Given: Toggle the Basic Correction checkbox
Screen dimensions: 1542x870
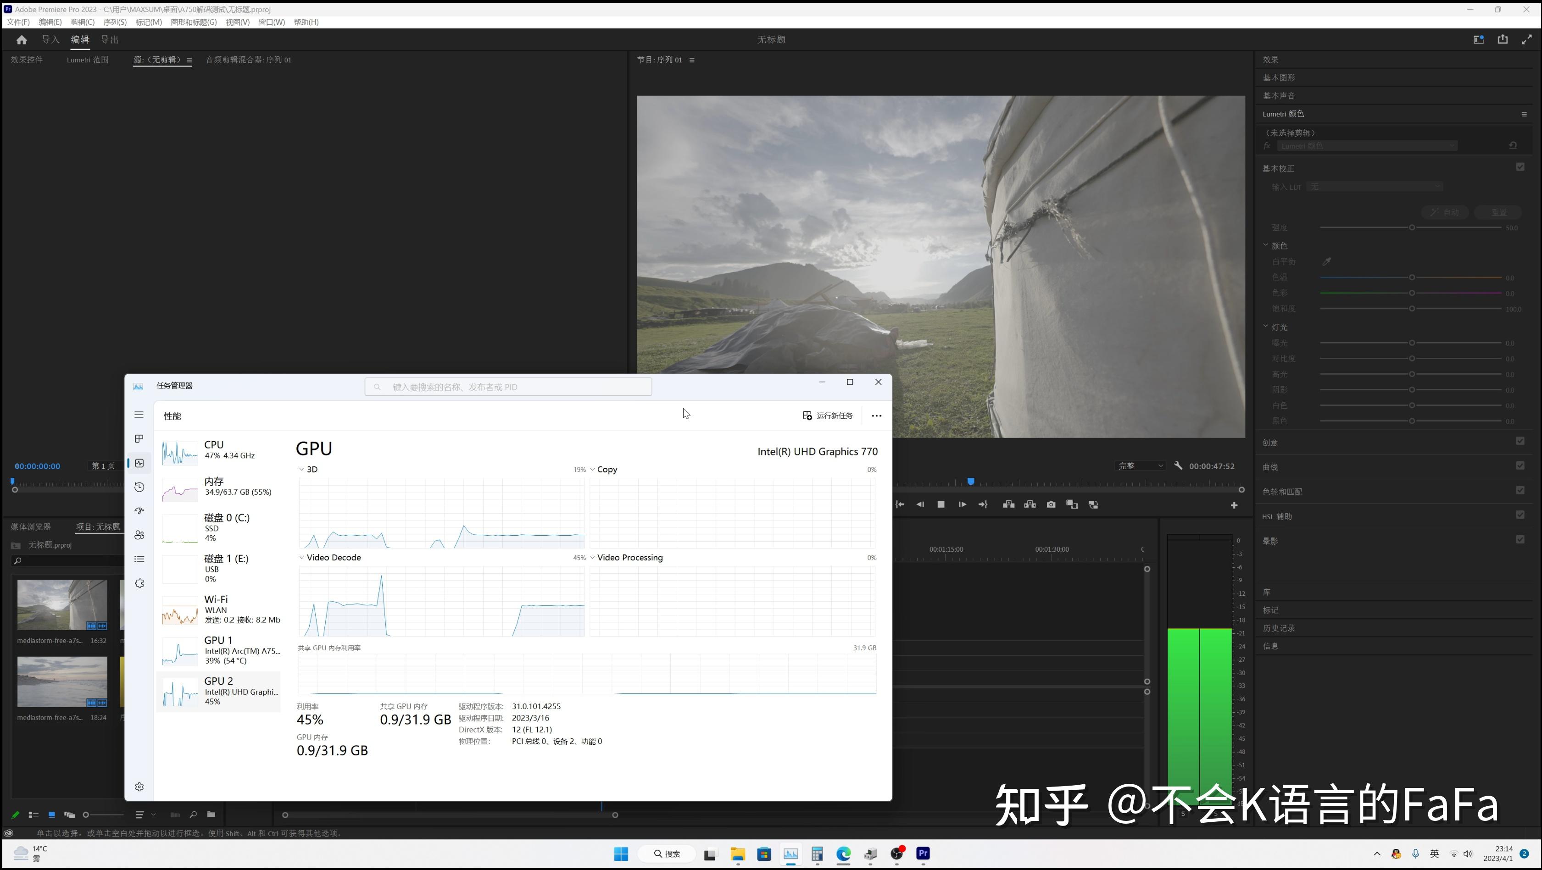Looking at the screenshot, I should click(1520, 167).
